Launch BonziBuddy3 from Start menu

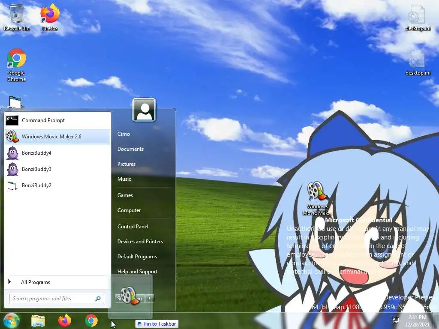click(x=57, y=169)
